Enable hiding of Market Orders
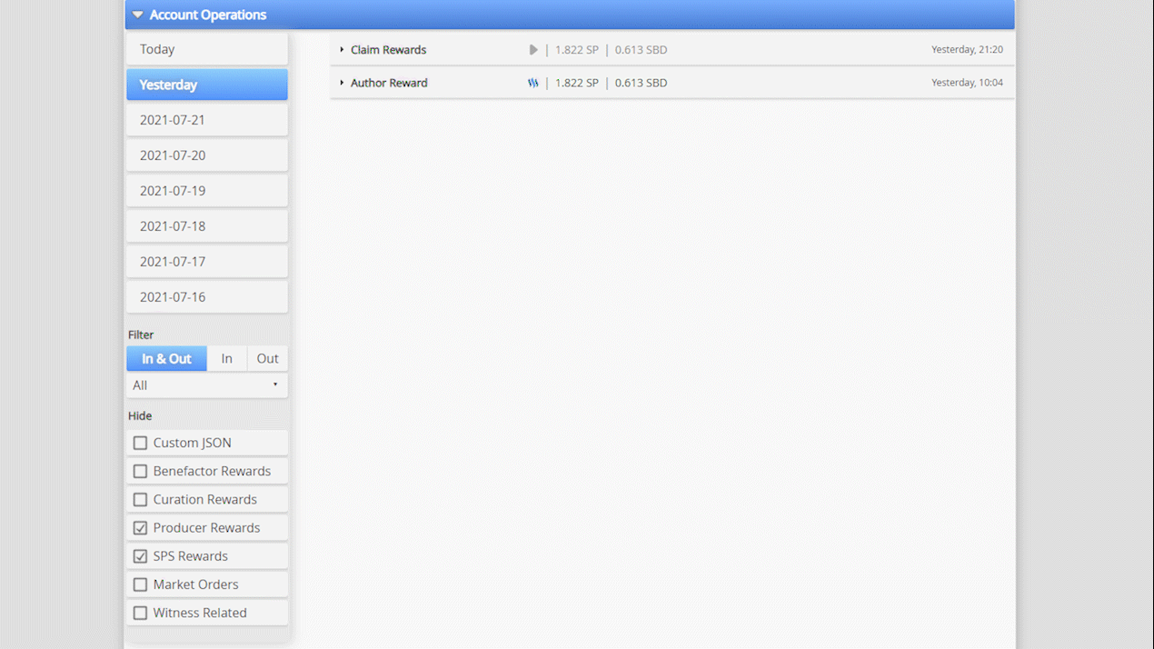This screenshot has width=1154, height=649. [140, 584]
